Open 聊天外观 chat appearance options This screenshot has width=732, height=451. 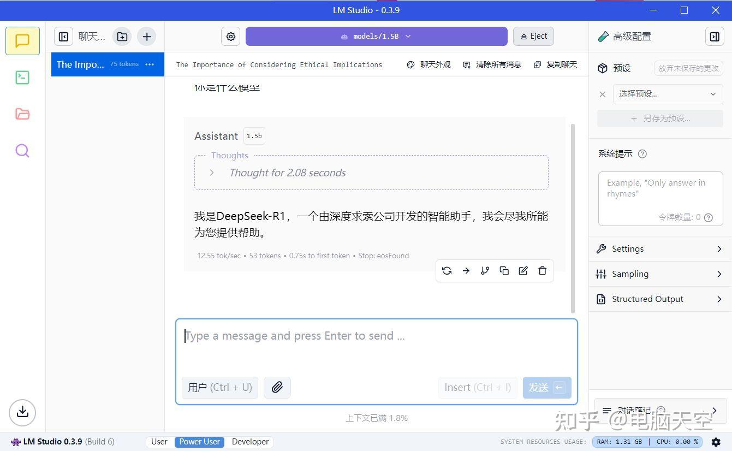429,64
